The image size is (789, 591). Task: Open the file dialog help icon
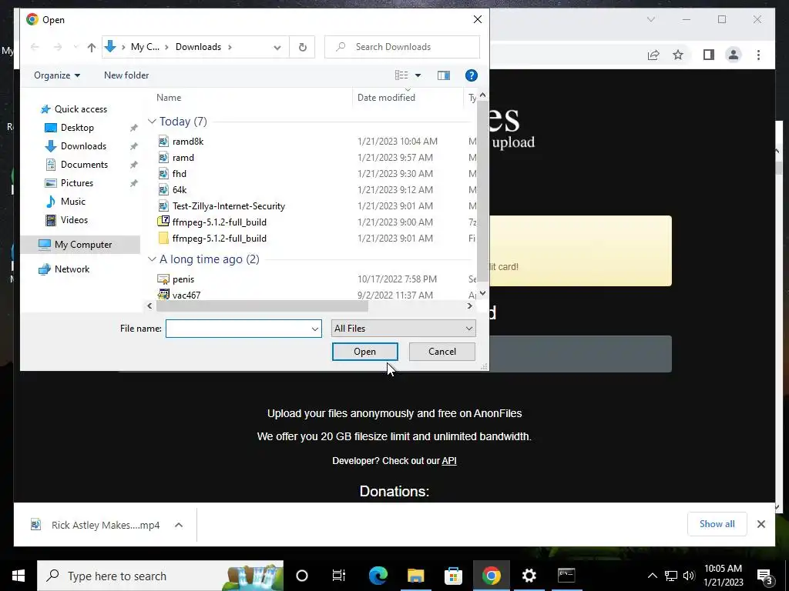point(471,75)
